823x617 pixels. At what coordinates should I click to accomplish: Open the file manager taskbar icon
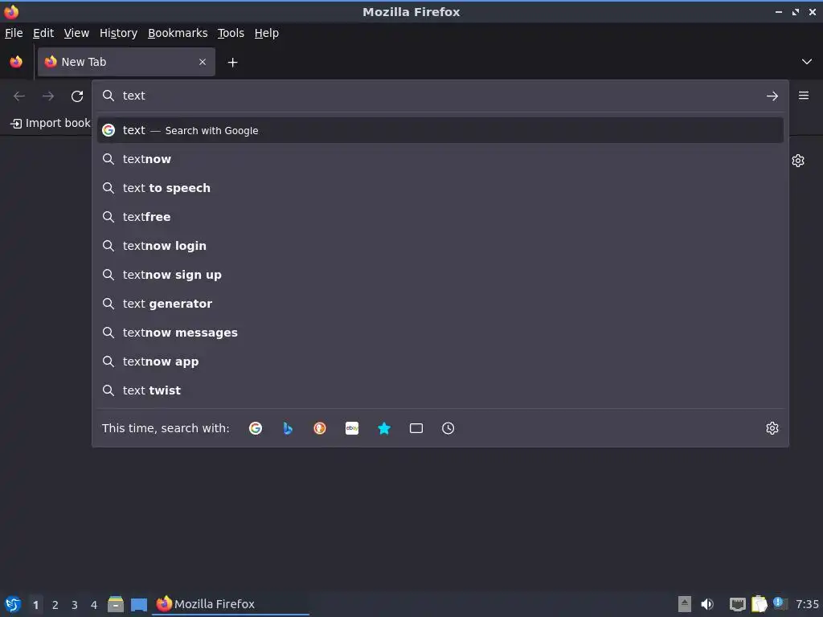pos(116,604)
